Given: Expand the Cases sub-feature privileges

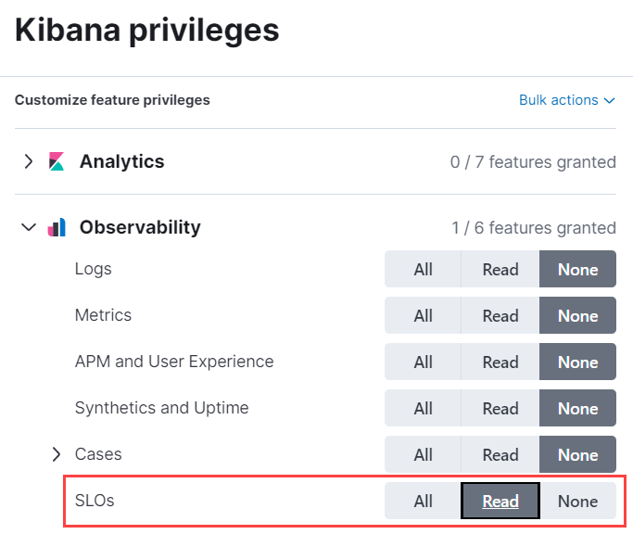Looking at the screenshot, I should [57, 454].
